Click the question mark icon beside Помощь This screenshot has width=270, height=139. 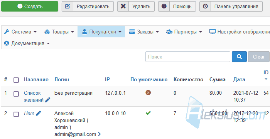(x=164, y=7)
